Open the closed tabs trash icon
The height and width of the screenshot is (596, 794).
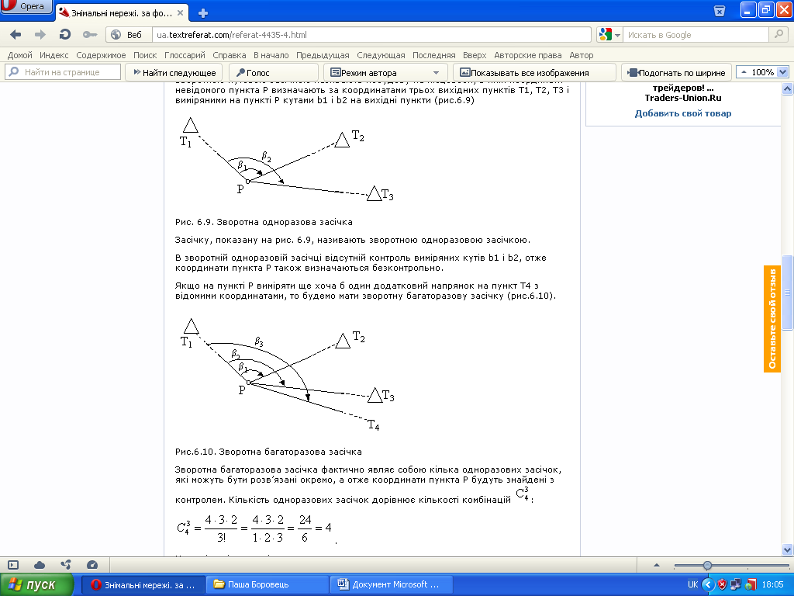(x=719, y=11)
